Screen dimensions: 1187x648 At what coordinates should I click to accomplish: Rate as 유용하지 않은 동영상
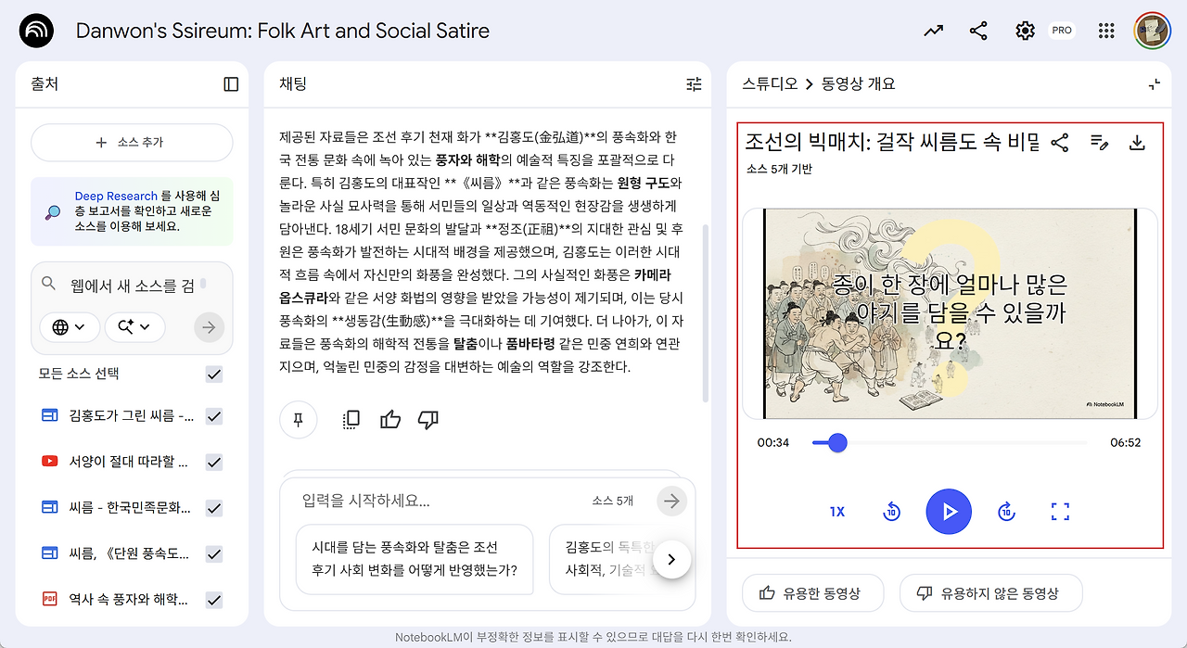(990, 593)
